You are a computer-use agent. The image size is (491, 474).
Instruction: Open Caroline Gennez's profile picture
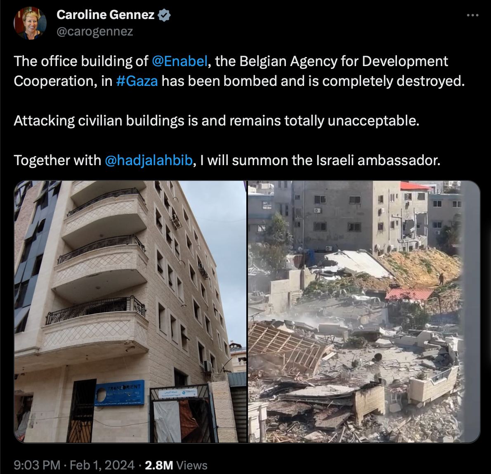click(30, 23)
